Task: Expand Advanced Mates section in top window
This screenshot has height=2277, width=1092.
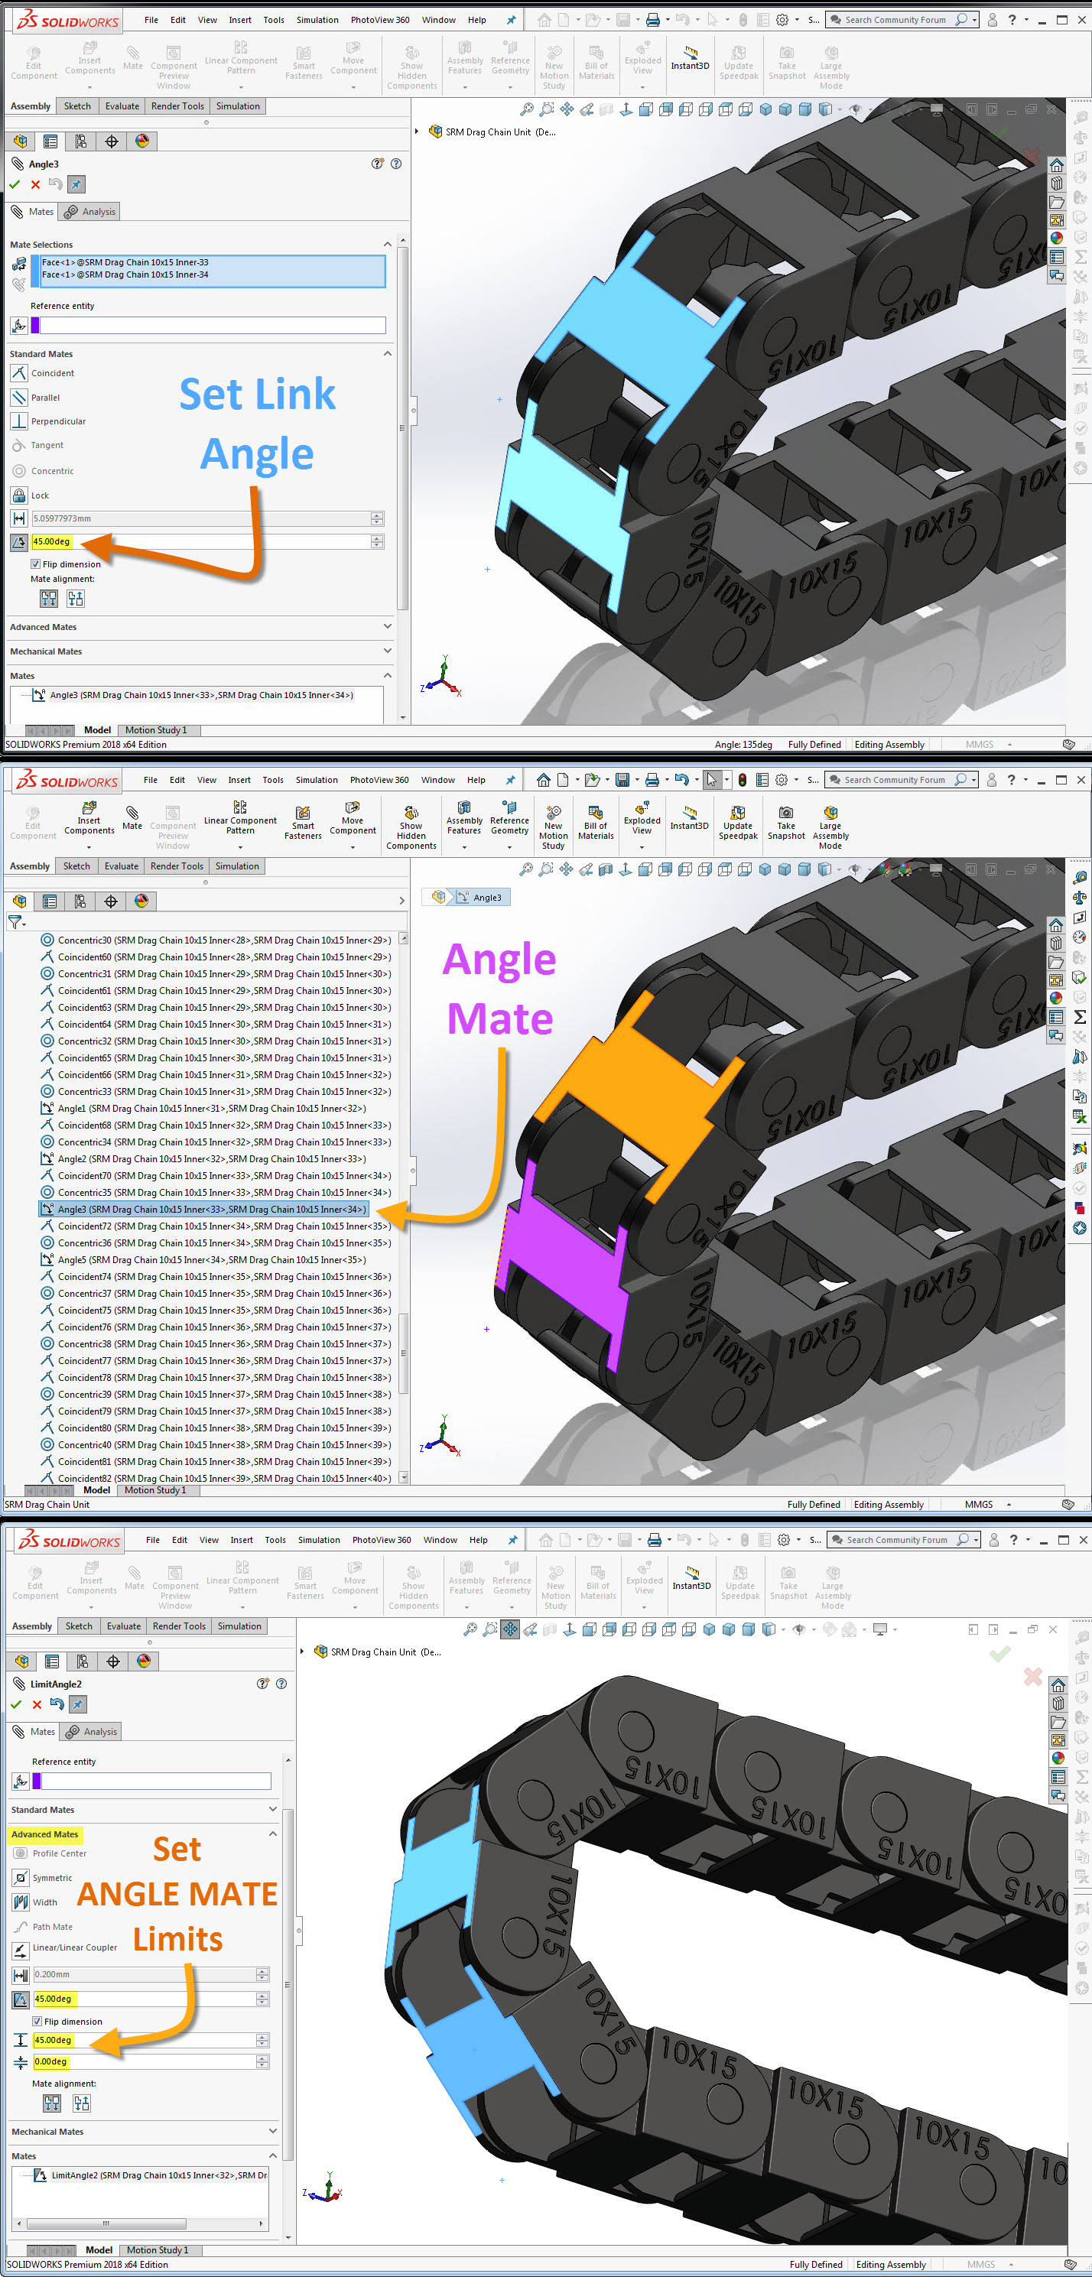Action: pyautogui.click(x=387, y=627)
